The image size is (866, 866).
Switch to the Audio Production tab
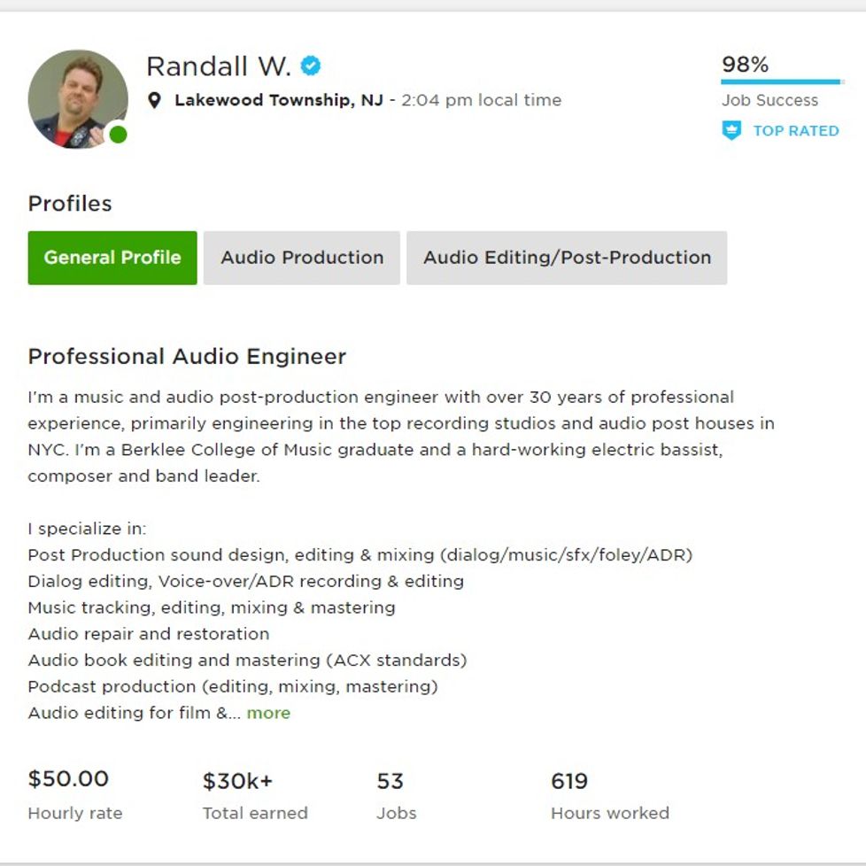[302, 258]
